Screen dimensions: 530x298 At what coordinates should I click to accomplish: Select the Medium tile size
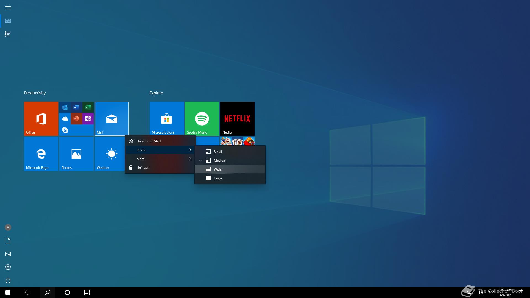(230, 160)
